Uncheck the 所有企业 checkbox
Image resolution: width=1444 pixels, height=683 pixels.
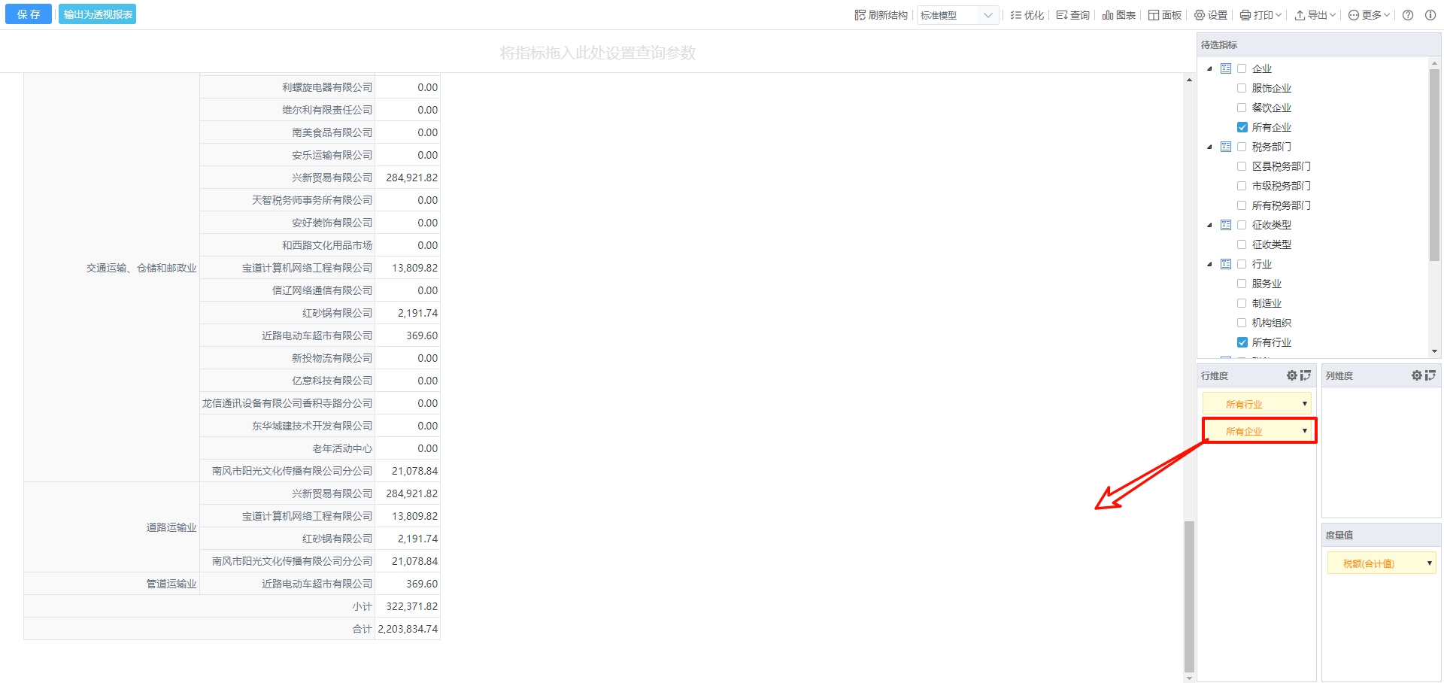(x=1242, y=127)
